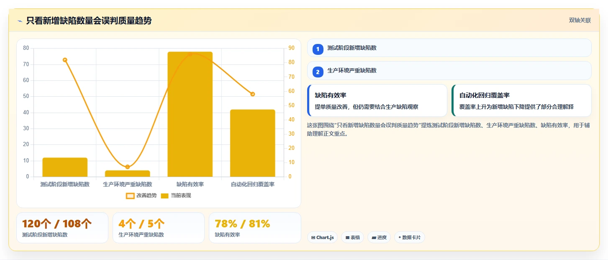
Task: Click the line point at 生产环境严重缺陷数
Action: 128,167
